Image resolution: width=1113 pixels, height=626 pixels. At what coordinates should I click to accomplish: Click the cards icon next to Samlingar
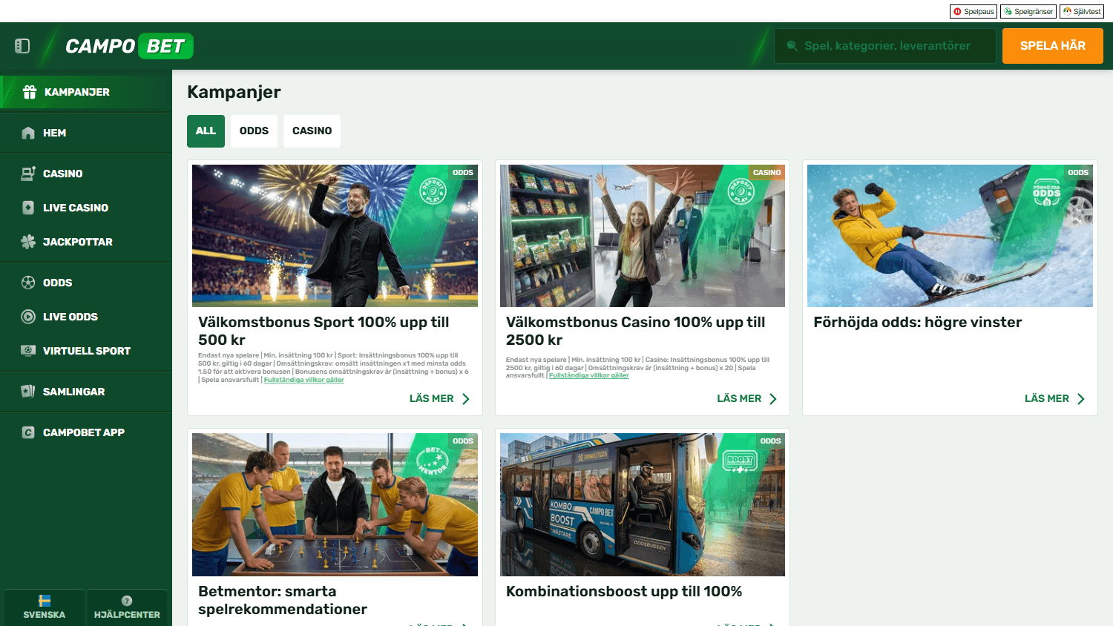tap(28, 392)
